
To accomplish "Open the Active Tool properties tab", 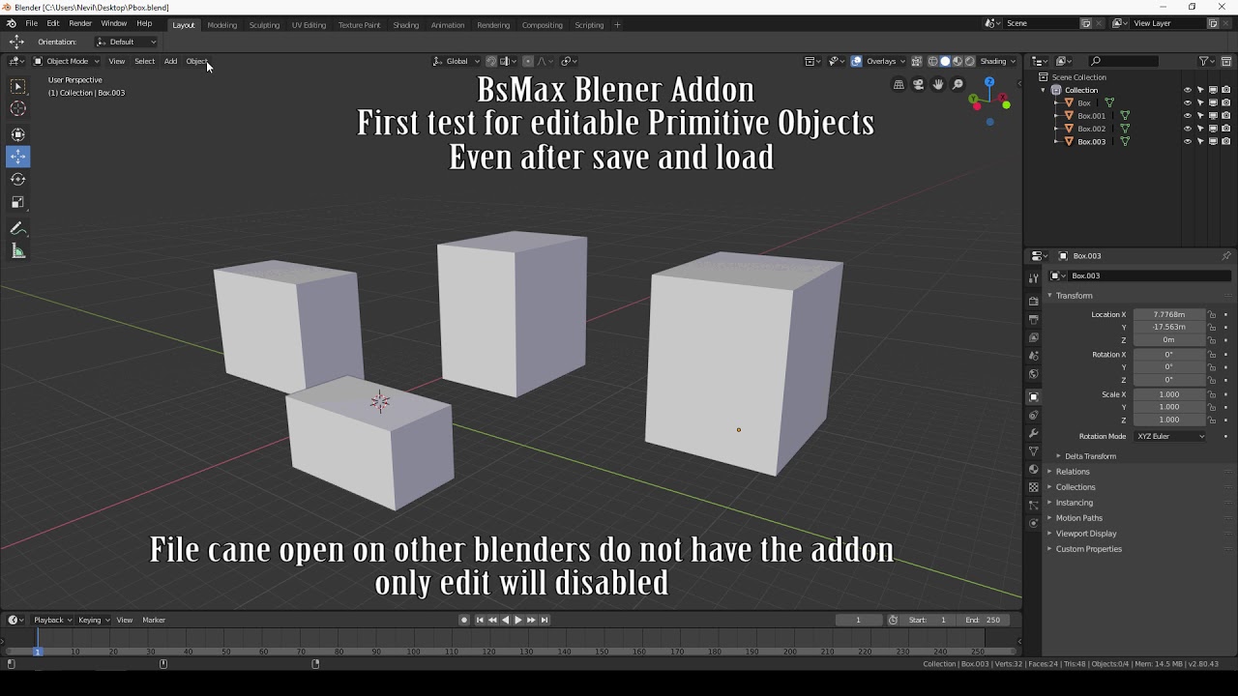I will coord(1034,278).
